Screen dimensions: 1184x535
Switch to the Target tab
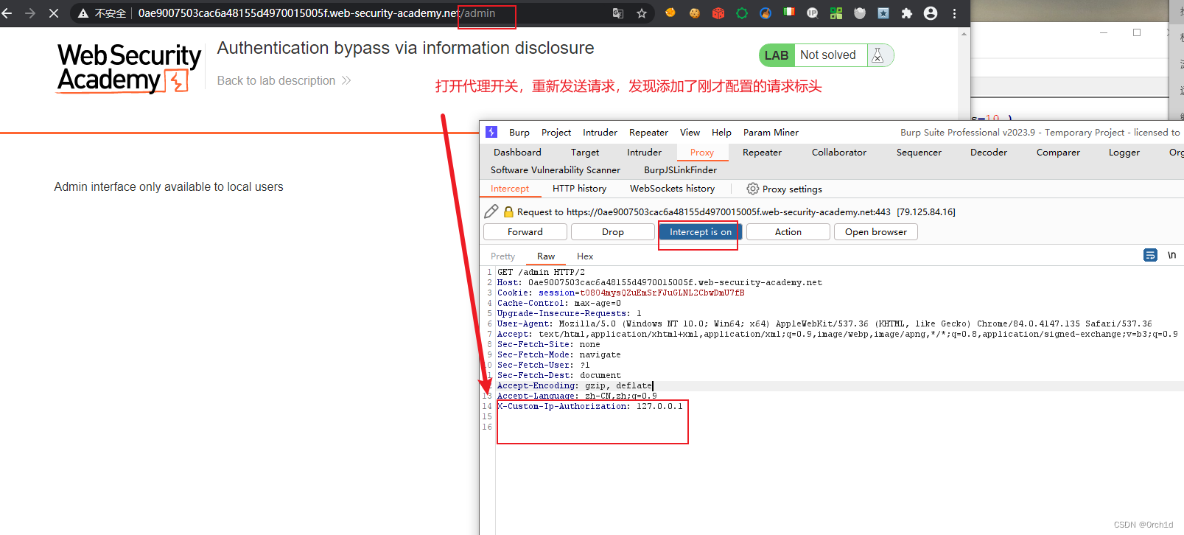pyautogui.click(x=585, y=153)
